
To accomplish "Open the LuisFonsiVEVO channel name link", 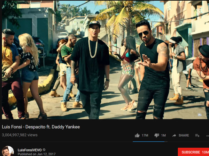I will (x=30, y=150).
